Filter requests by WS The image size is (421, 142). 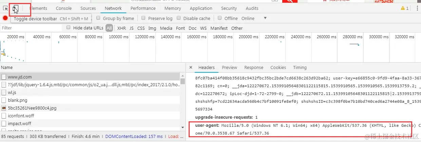203,28
